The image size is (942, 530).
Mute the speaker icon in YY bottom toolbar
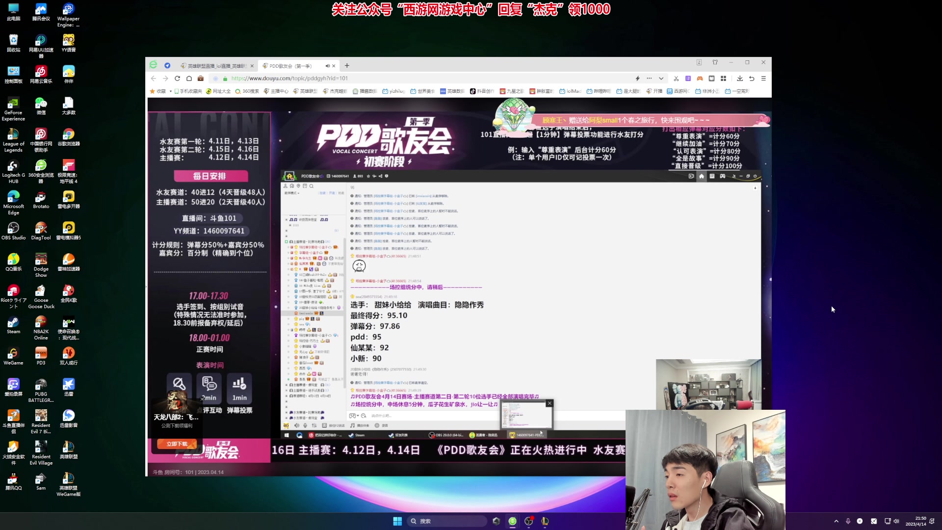[x=297, y=425]
